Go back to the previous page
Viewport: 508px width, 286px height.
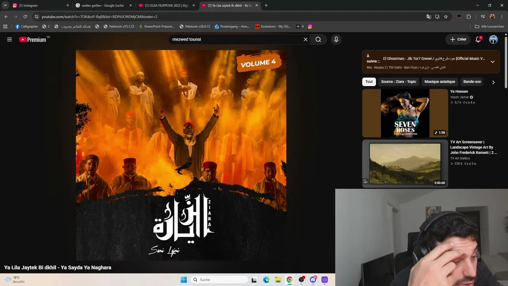pyautogui.click(x=6, y=17)
